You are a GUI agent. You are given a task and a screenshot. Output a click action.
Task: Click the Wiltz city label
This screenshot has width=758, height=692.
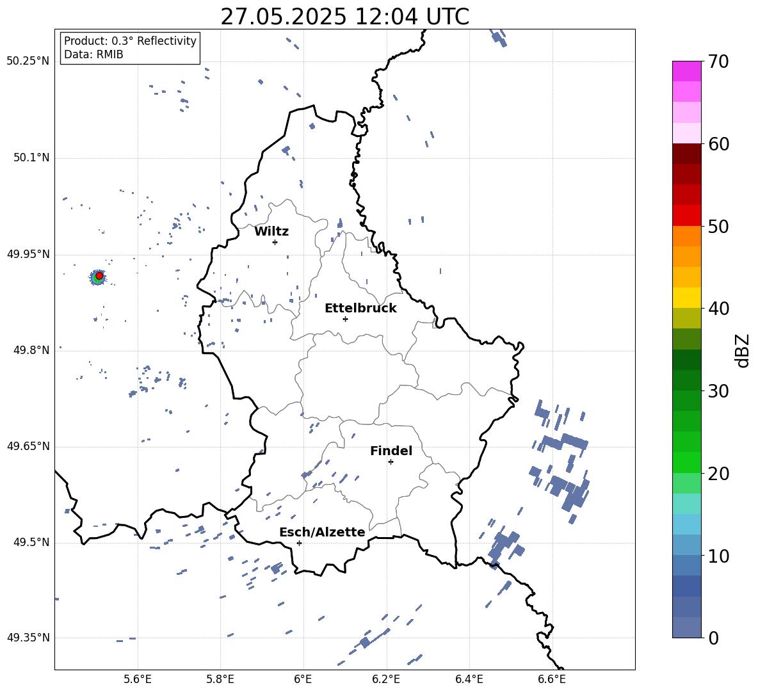click(x=271, y=232)
